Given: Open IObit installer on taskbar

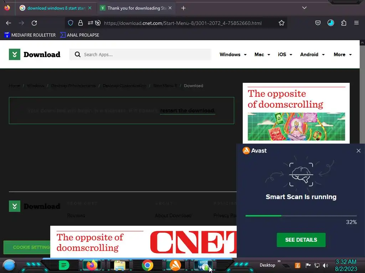Looking at the screenshot, I should pos(203,265).
